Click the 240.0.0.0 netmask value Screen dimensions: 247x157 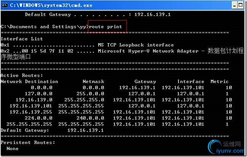pyautogui.click(x=90, y=118)
